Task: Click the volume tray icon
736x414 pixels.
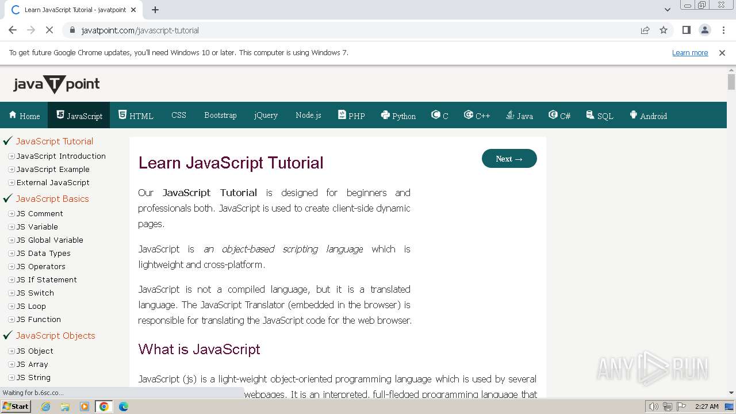Action: 654,407
